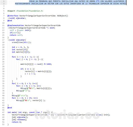Click the '#import <Foundation/Foundation.h>' line

pyautogui.click(x=25, y=11)
